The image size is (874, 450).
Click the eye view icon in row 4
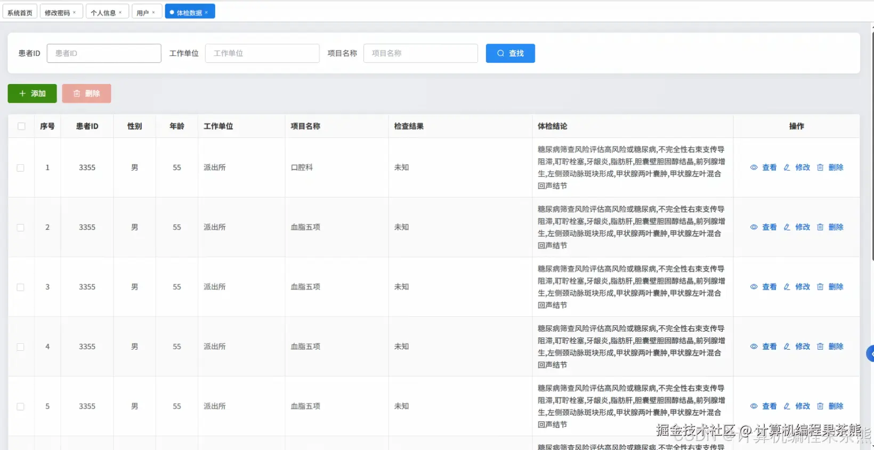(754, 347)
